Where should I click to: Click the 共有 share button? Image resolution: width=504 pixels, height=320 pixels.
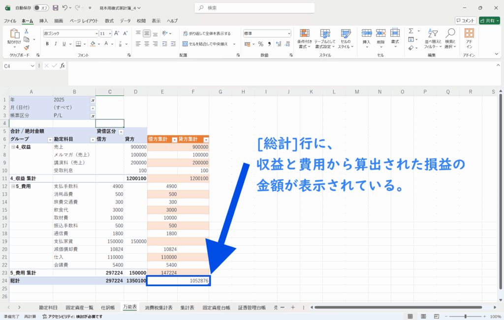point(490,21)
